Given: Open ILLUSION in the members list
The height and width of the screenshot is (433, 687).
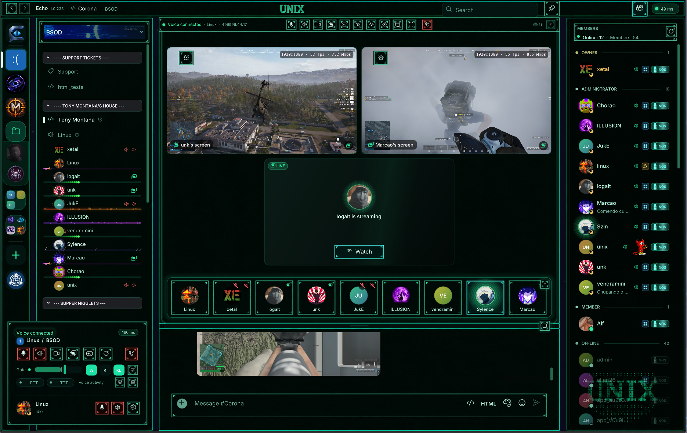Looking at the screenshot, I should [x=624, y=125].
